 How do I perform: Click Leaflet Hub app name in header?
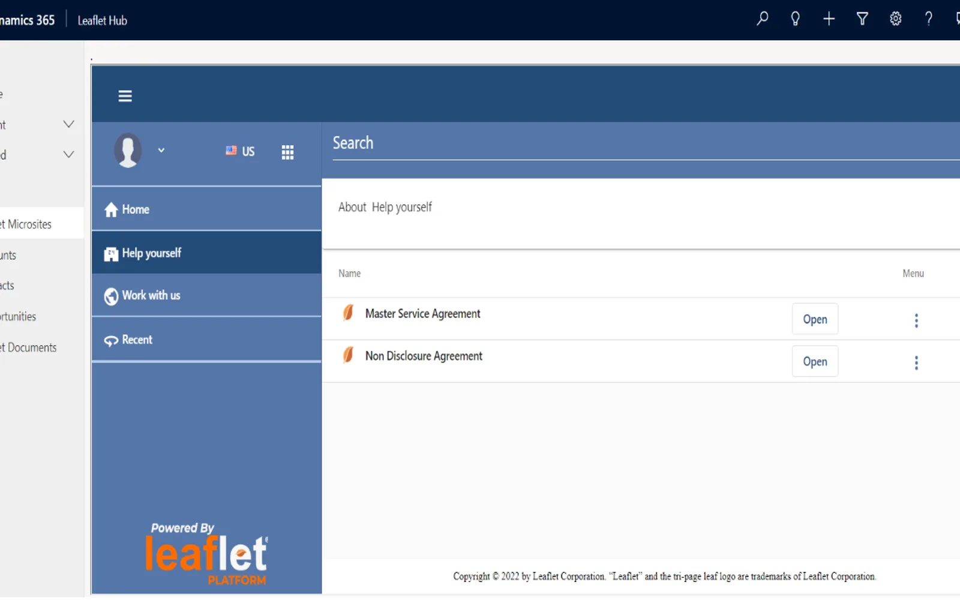pyautogui.click(x=102, y=20)
